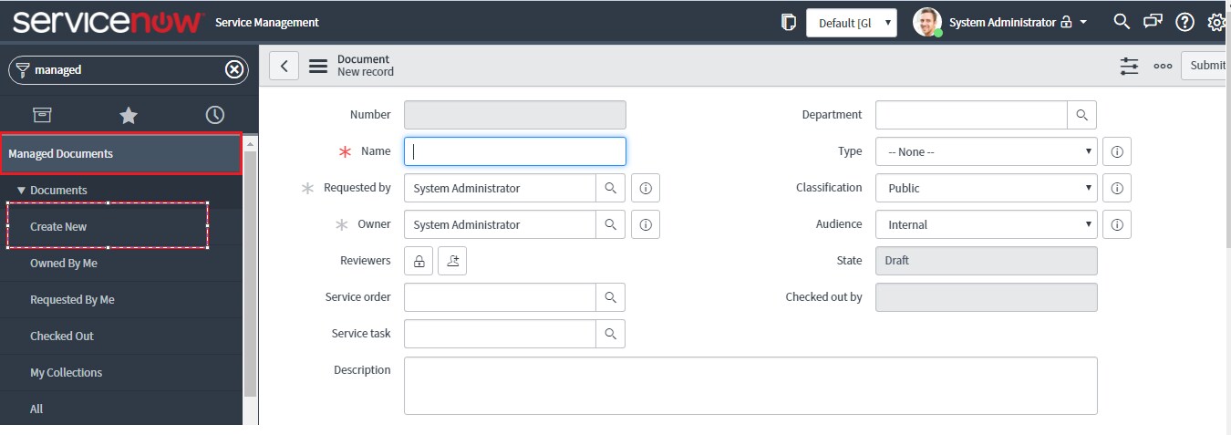Viewport: 1231px width, 435px height.
Task: Open the help question mark icon
Action: [x=1184, y=22]
